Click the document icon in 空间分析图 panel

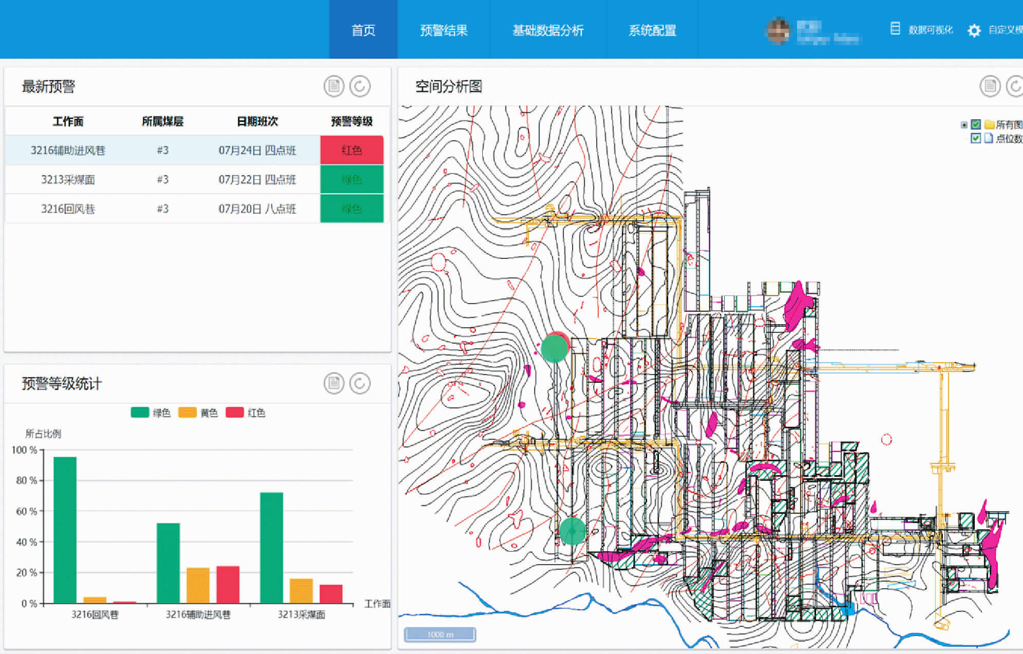990,86
